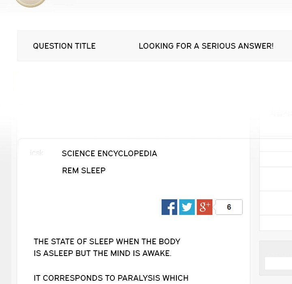Share the answer on Google Plus
The width and height of the screenshot is (292, 284).
204,207
